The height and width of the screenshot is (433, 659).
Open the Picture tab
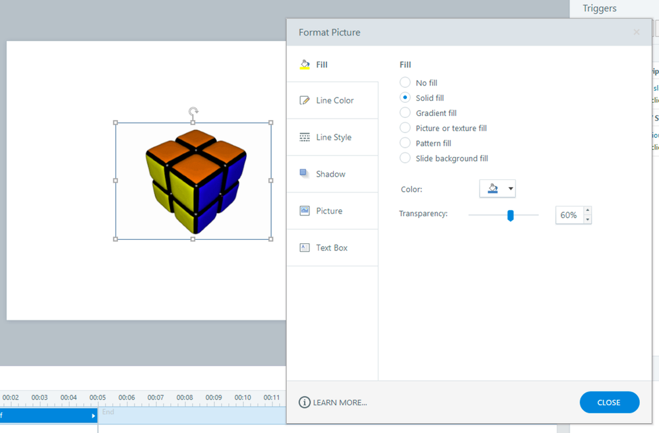click(x=332, y=211)
